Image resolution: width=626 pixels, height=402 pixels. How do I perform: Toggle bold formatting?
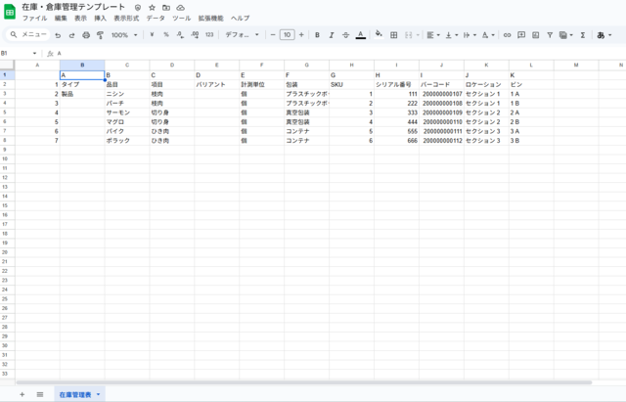click(x=317, y=35)
